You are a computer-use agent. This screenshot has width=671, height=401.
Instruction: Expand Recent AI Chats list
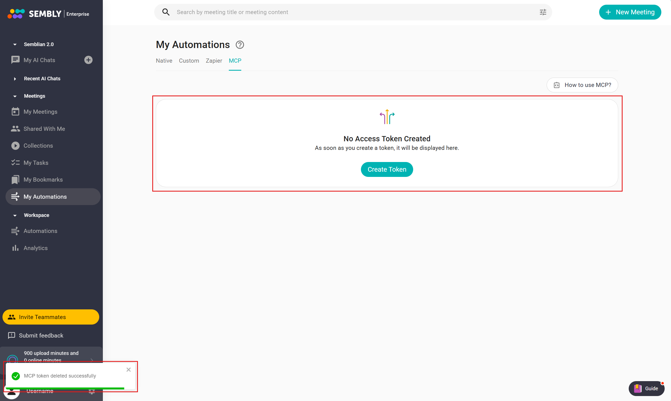point(15,79)
